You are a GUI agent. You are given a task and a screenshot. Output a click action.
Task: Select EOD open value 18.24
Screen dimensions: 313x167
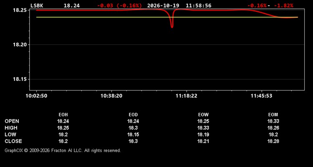tap(133, 121)
